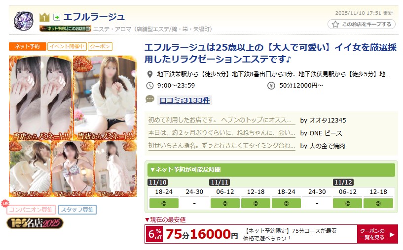Click the 100名店2025 badge

[35, 223]
